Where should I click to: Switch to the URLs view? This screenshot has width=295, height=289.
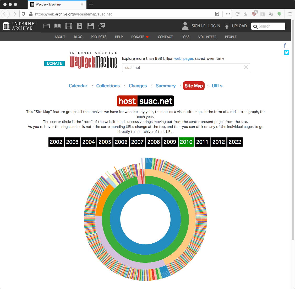[x=217, y=86]
